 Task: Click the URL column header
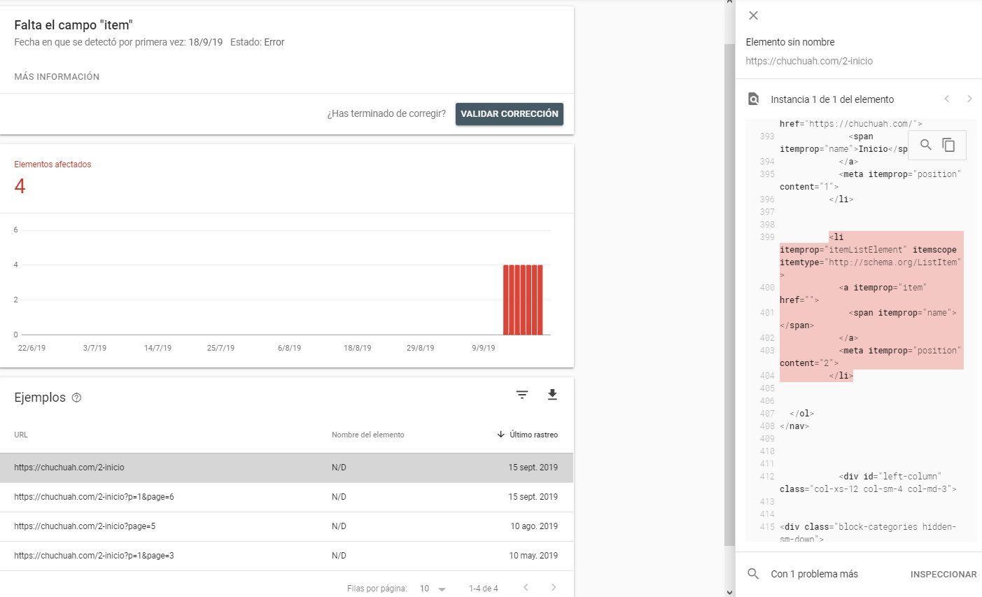pyautogui.click(x=21, y=435)
